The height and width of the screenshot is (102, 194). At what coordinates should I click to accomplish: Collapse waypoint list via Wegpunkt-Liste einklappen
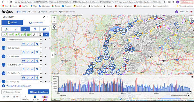click(x=19, y=86)
